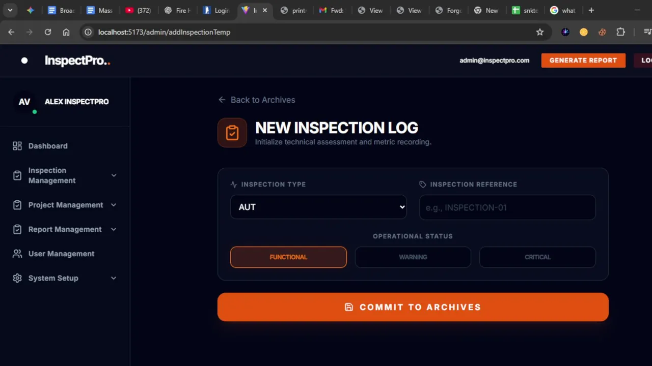
Task: Close the current active tab
Action: (x=264, y=10)
